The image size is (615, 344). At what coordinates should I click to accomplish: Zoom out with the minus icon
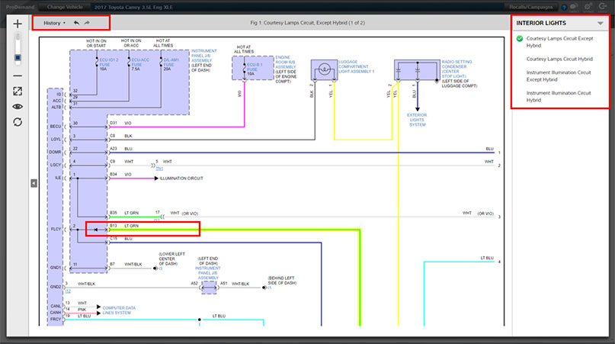pyautogui.click(x=18, y=76)
